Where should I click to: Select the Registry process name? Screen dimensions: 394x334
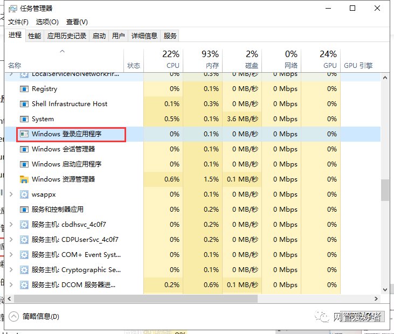click(45, 89)
